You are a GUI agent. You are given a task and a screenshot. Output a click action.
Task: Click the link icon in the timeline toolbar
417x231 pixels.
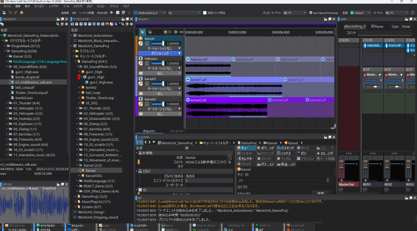coord(181,32)
